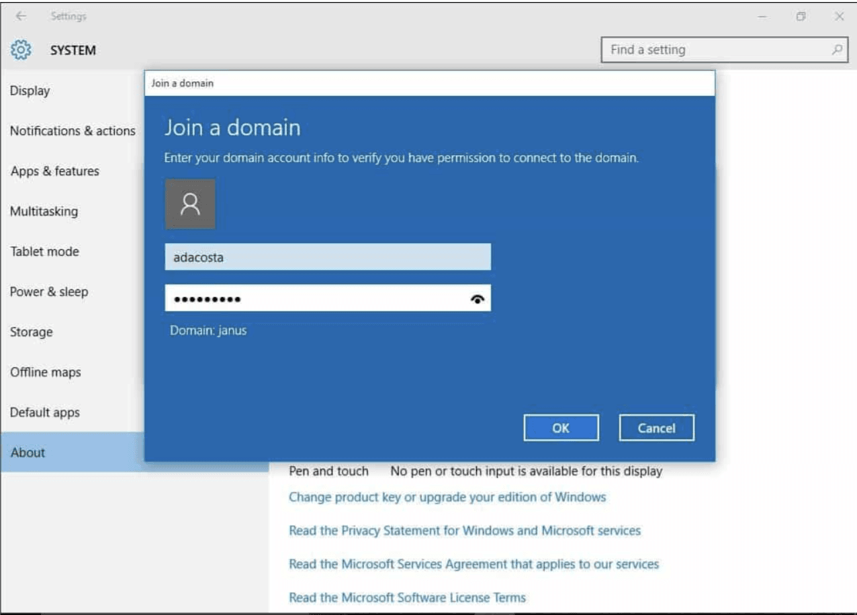Viewport: 857px width, 615px height.
Task: Open Microsoft Software License Terms link
Action: click(x=407, y=597)
